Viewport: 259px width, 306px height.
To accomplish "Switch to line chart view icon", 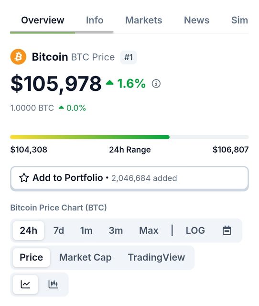I will click(25, 284).
